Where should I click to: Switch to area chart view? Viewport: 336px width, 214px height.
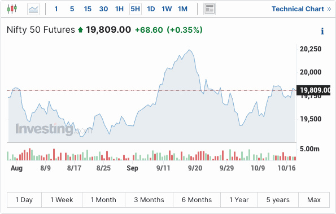tap(33, 9)
